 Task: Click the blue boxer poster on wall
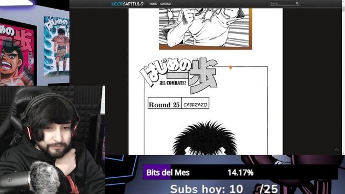57,47
